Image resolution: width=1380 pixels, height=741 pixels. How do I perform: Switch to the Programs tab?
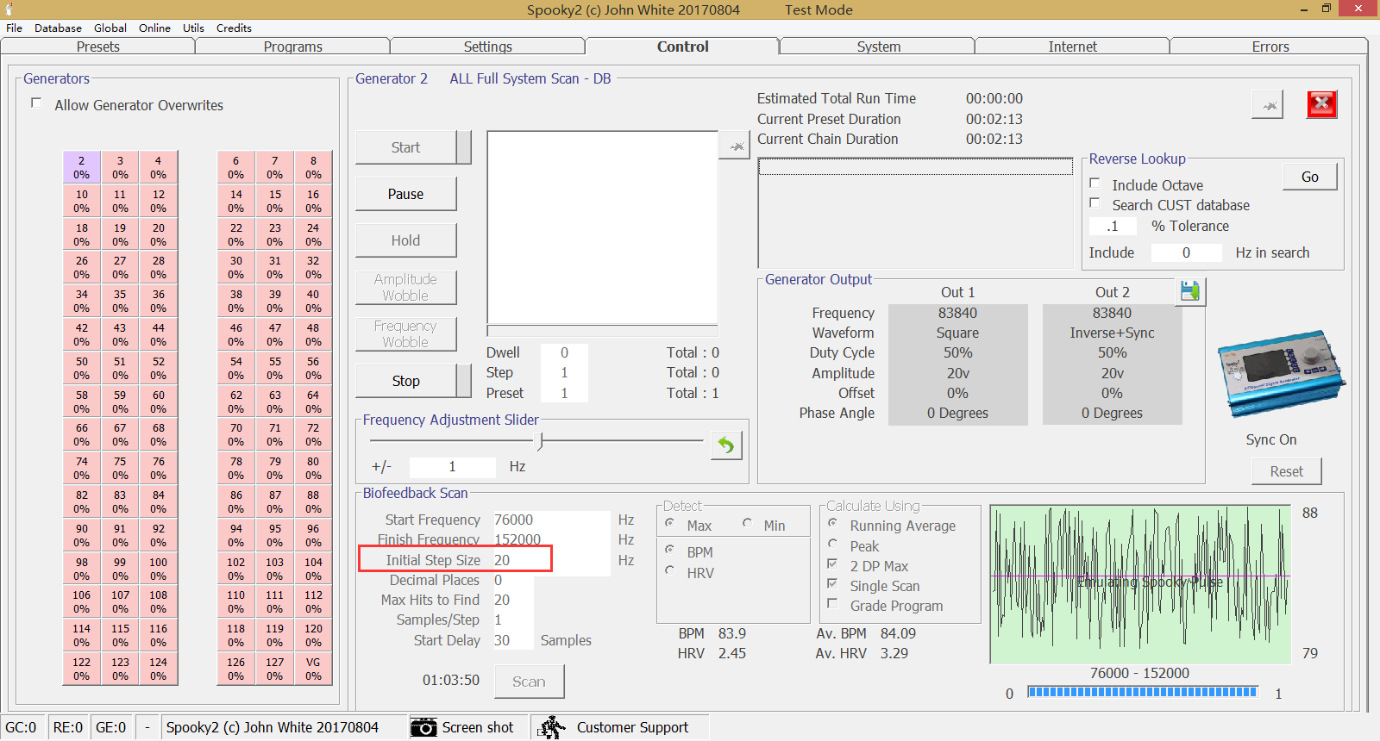pyautogui.click(x=292, y=47)
